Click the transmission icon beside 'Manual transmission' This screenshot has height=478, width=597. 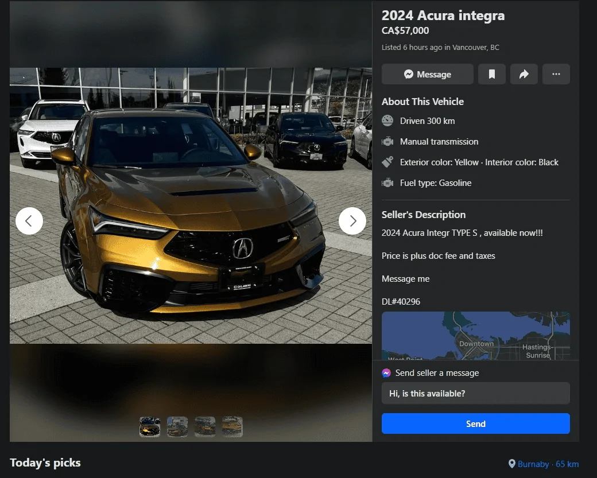386,142
